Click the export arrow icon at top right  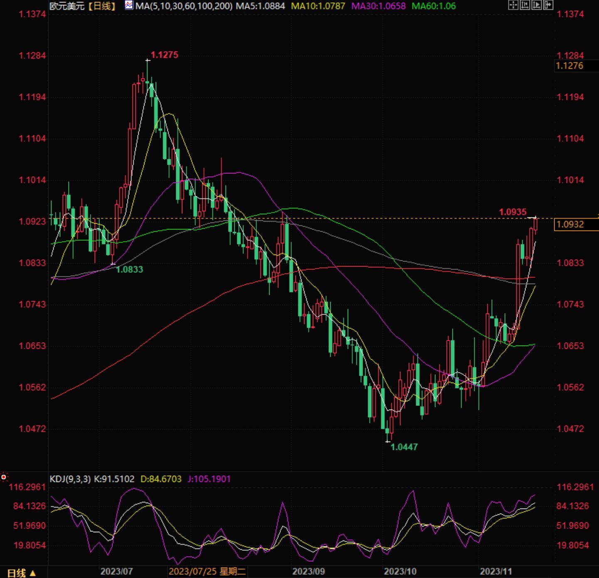pyautogui.click(x=548, y=5)
